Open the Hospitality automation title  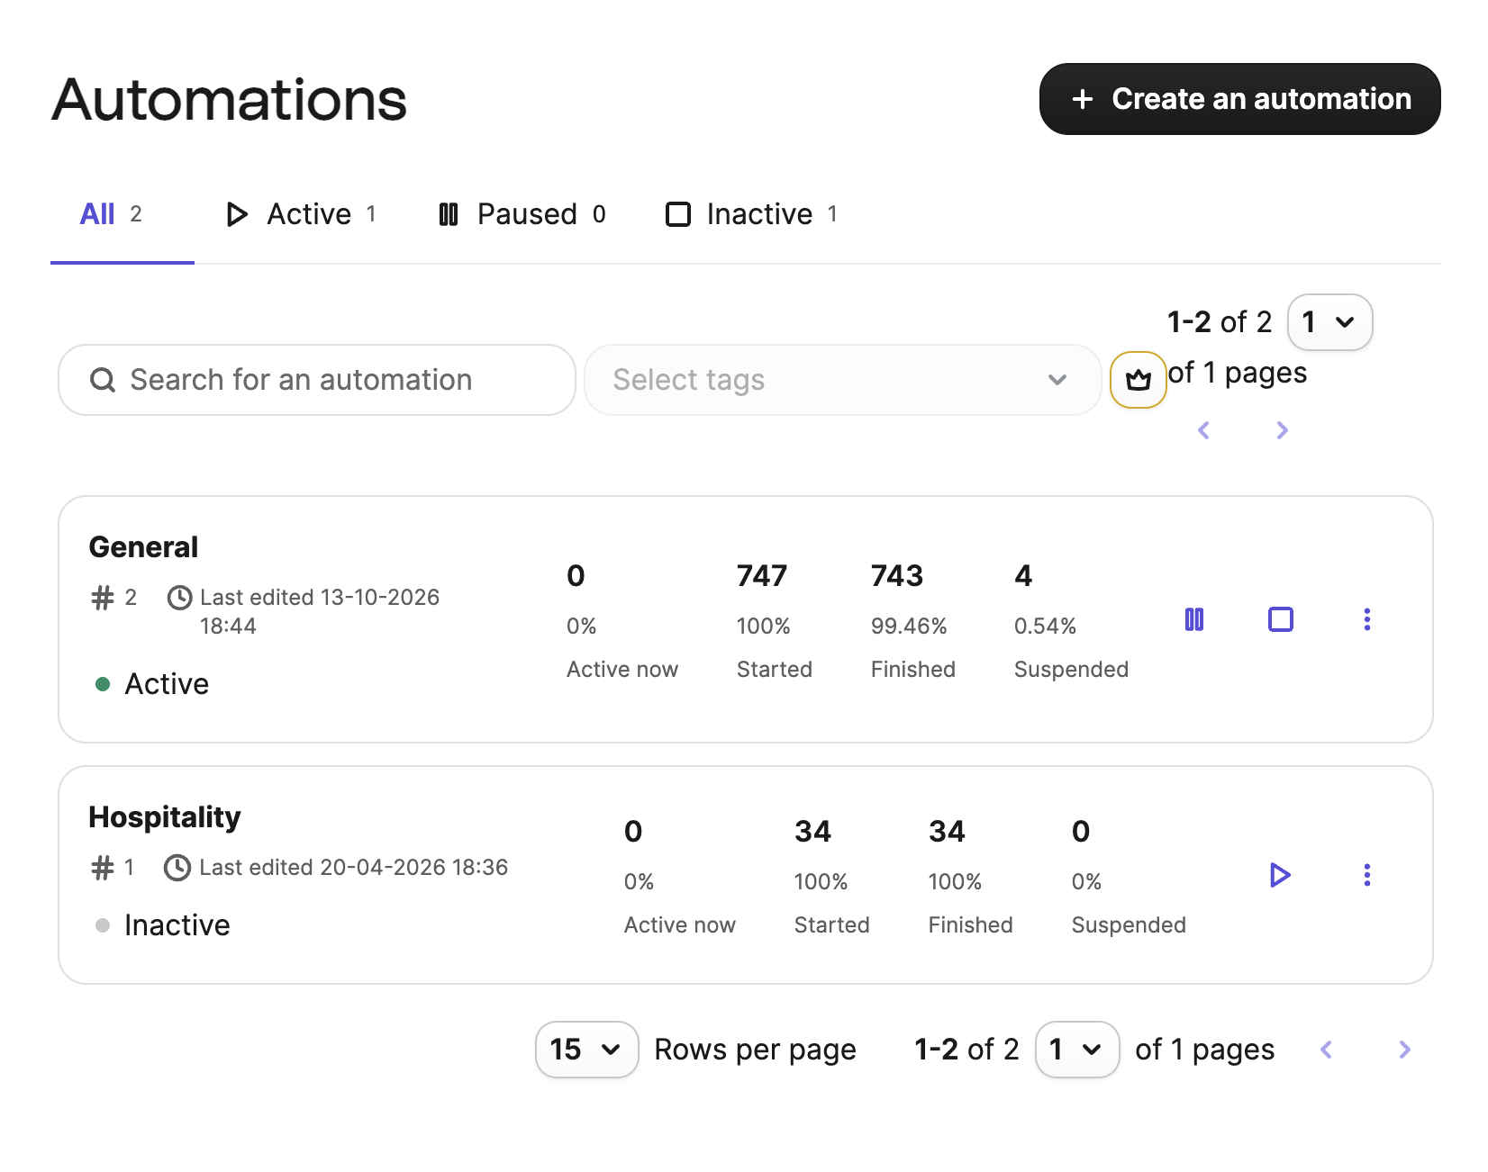pos(165,817)
